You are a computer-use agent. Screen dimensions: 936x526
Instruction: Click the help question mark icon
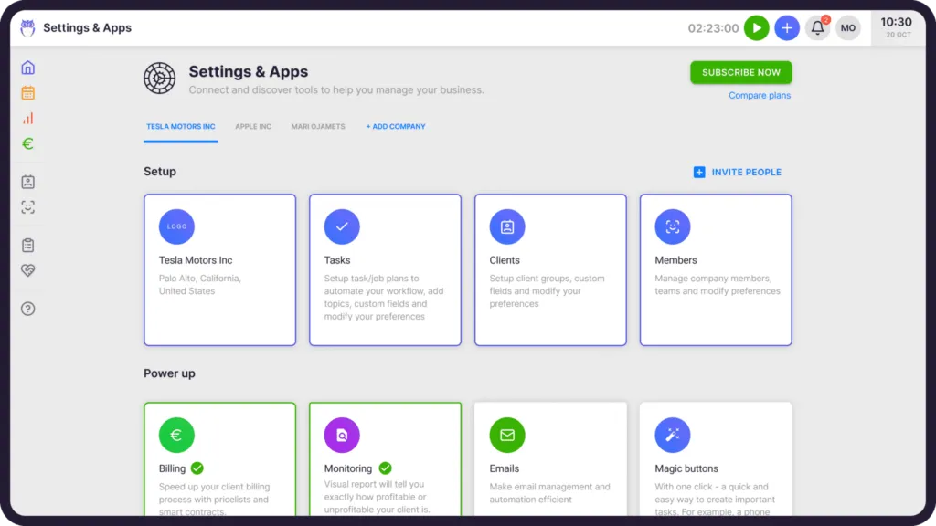tap(28, 309)
